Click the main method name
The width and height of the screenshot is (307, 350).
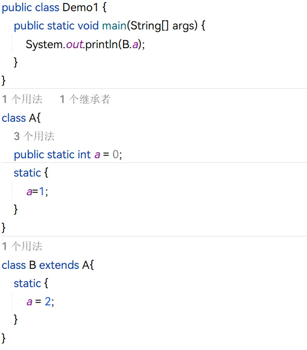(114, 26)
